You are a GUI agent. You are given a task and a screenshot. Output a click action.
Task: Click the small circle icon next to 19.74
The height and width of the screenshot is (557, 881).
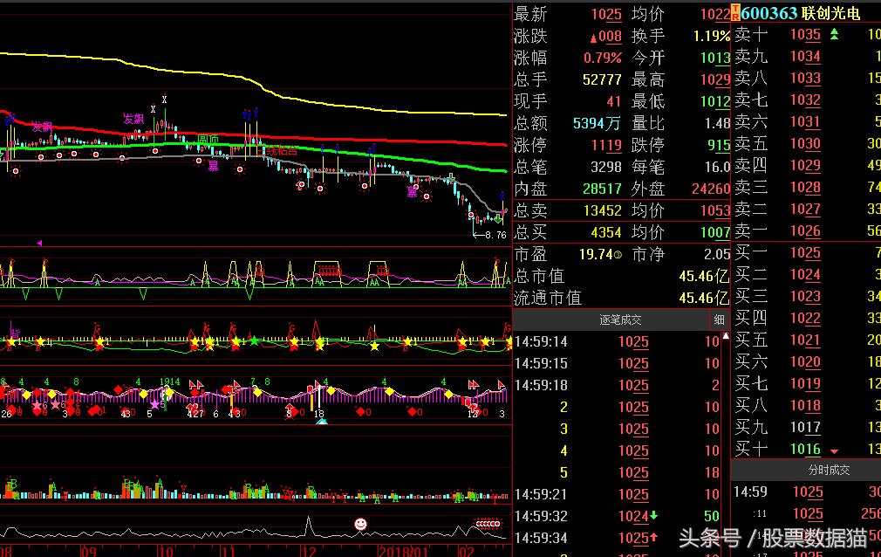pos(618,255)
